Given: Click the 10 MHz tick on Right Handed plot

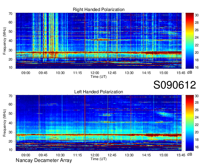Looking at the screenshot, I should pos(10,67).
